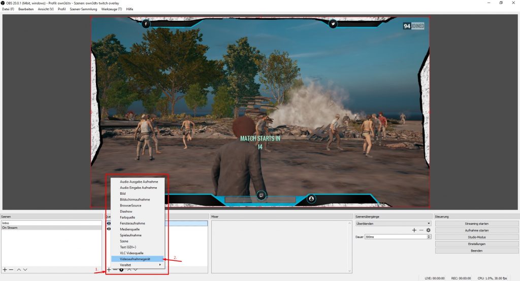This screenshot has height=281, width=520.
Task: Move the selected scene down with the arrow
Action: (x=26, y=269)
